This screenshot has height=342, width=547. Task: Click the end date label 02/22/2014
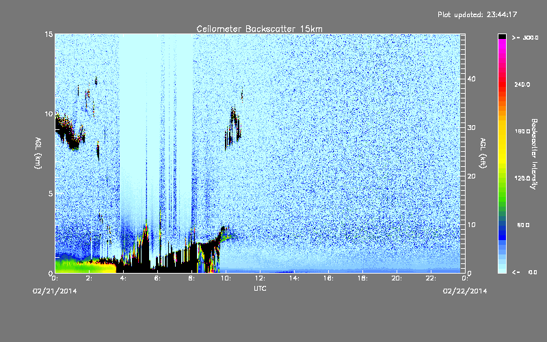click(x=465, y=291)
